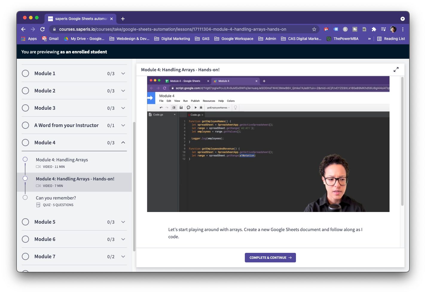Expand Module 5 lessons list

click(123, 222)
